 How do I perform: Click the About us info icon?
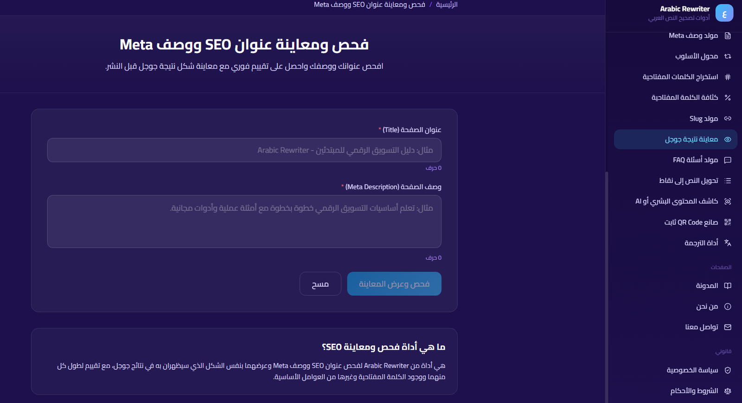pos(728,306)
